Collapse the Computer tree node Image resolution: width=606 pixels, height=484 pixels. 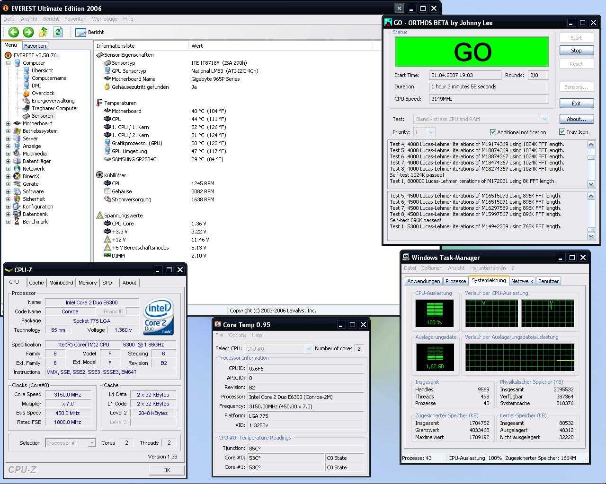pyautogui.click(x=8, y=63)
